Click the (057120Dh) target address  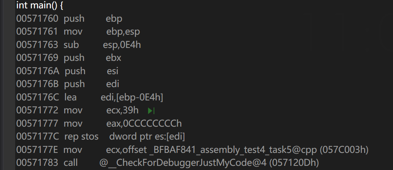[x=294, y=163]
